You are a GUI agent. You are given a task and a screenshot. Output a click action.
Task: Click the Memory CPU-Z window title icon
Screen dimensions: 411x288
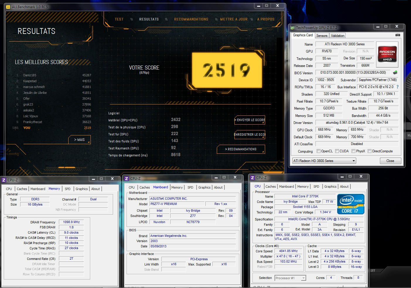(x=4, y=180)
